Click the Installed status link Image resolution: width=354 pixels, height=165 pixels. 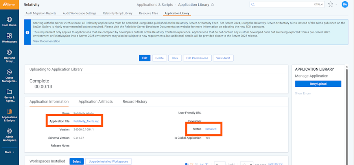pos(211,129)
